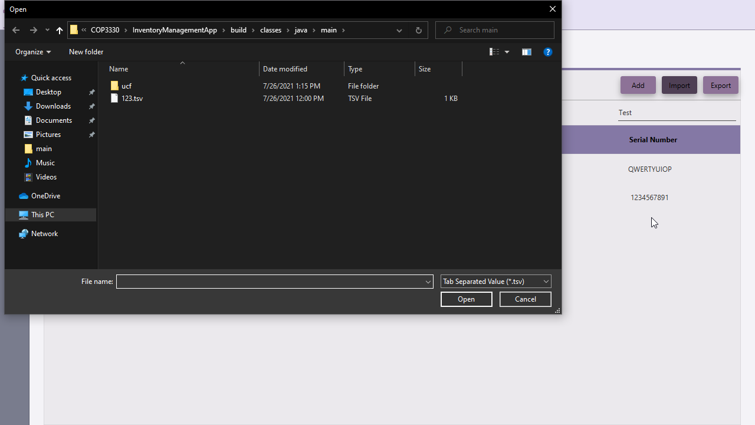Click classes in the address path
The image size is (755, 425).
271,30
